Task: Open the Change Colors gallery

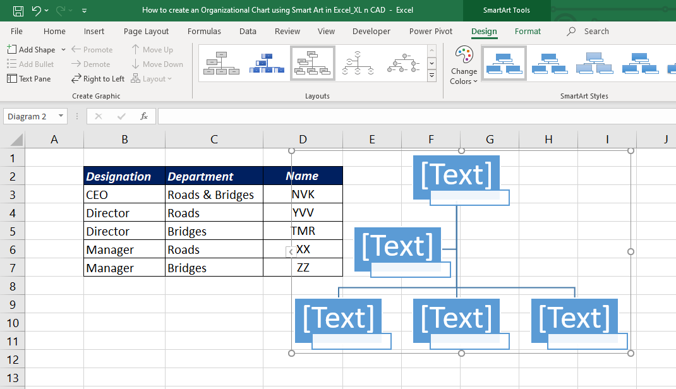Action: pyautogui.click(x=464, y=63)
